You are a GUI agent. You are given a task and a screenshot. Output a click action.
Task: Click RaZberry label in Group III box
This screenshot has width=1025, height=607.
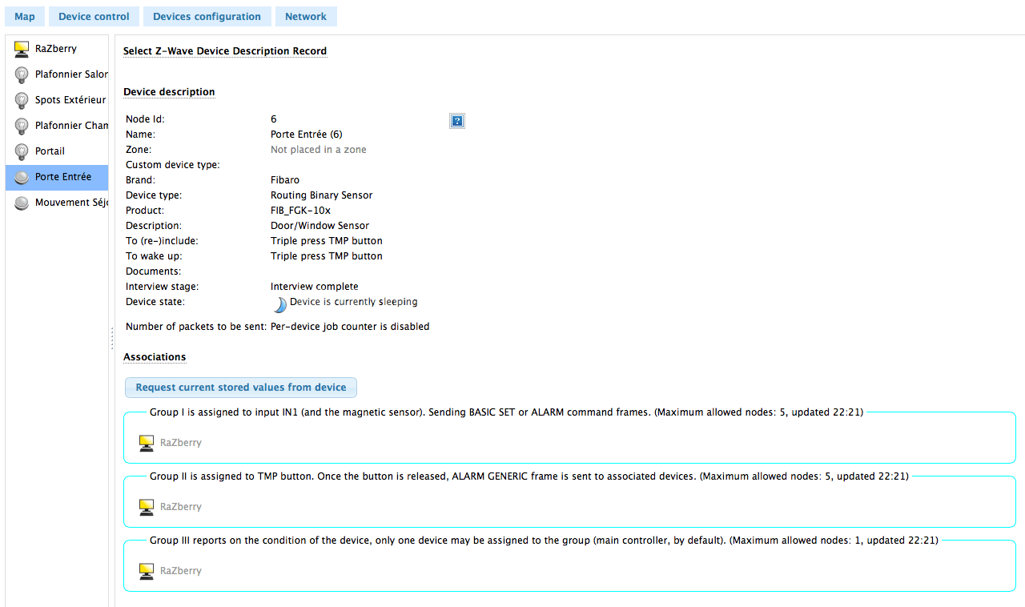[x=181, y=571]
